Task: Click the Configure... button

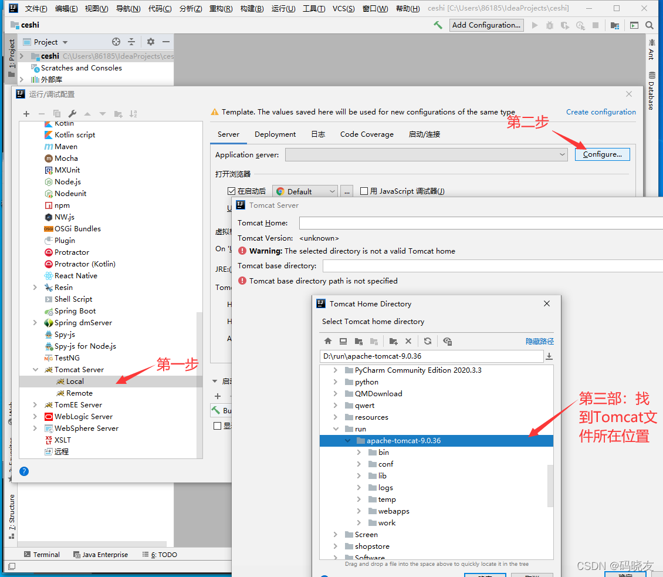Action: [x=602, y=154]
